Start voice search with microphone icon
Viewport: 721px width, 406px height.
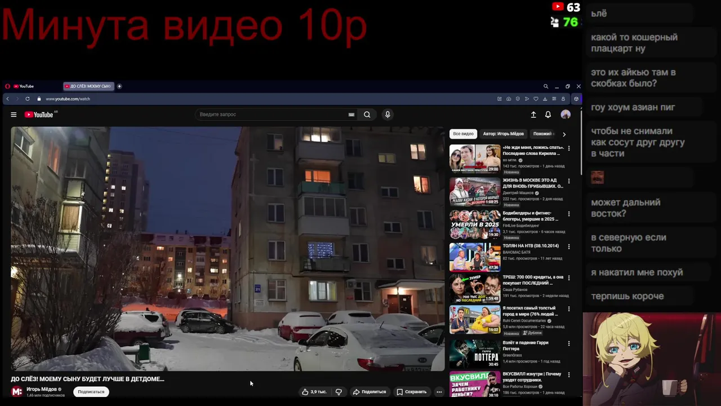(388, 114)
